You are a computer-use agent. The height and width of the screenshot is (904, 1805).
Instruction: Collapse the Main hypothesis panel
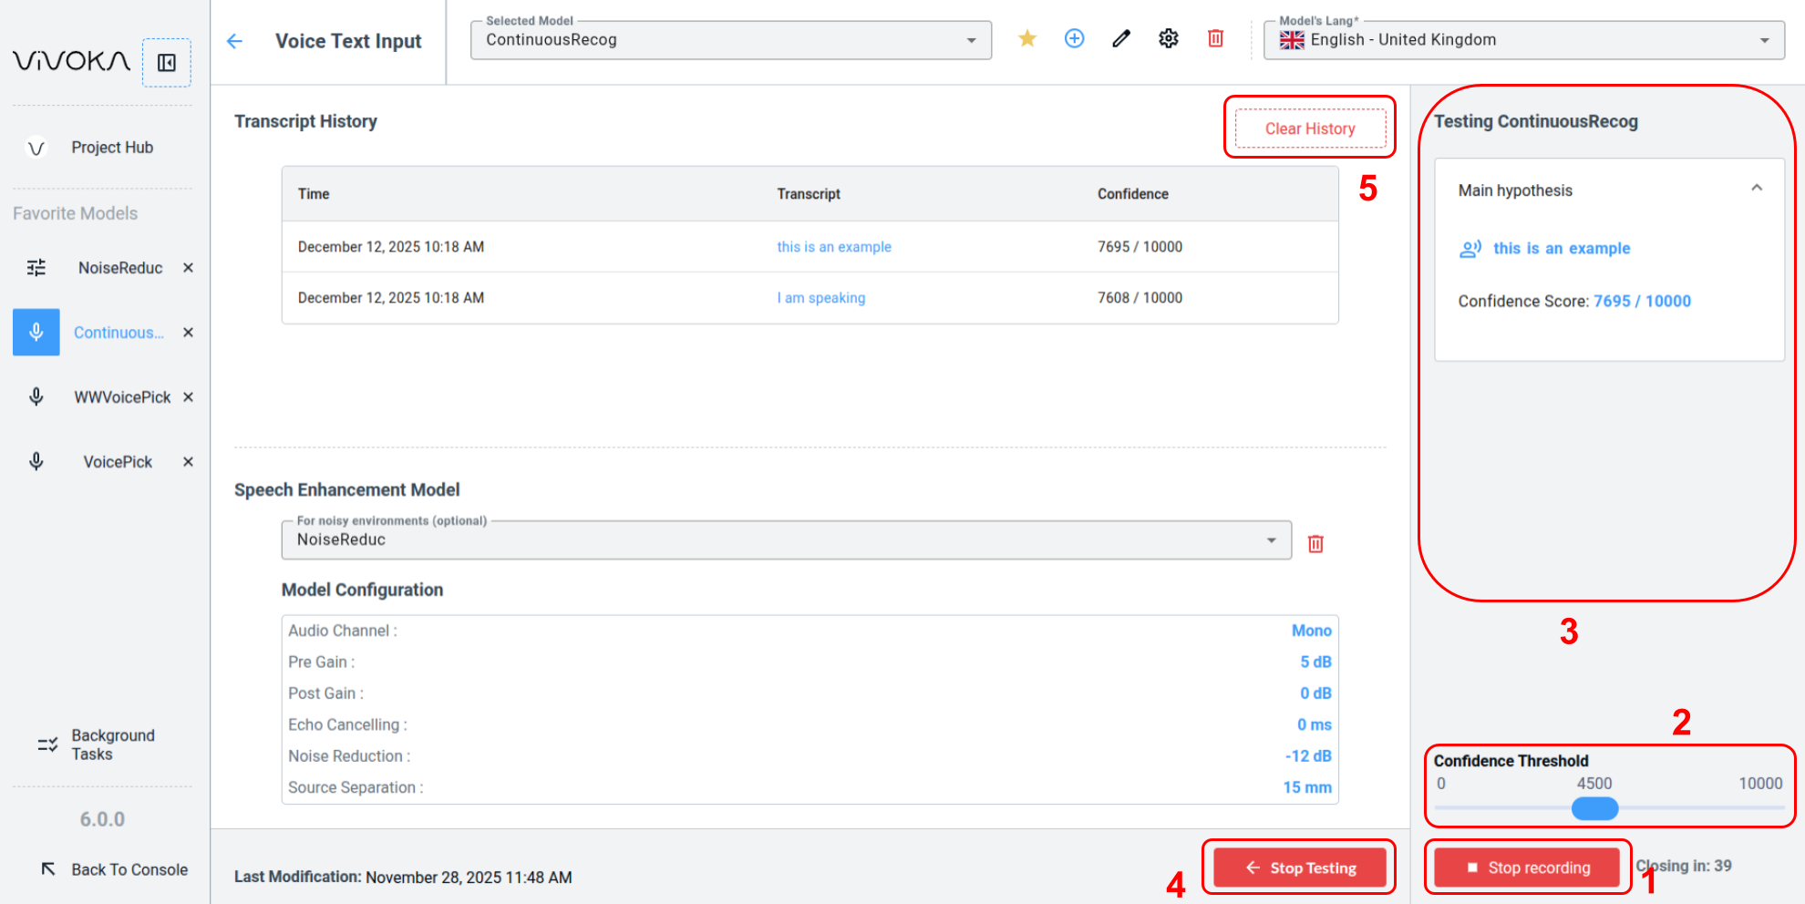[x=1757, y=189]
